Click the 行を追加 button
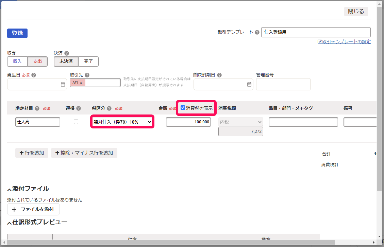 click(32, 153)
